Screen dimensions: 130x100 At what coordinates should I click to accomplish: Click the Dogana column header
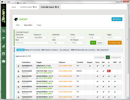point(90,62)
